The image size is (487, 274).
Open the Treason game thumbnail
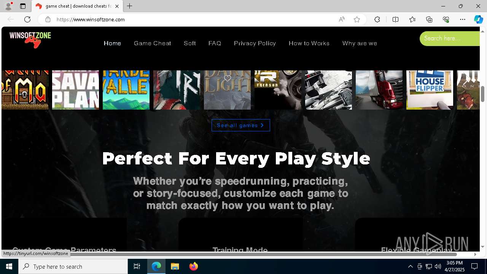click(x=278, y=90)
